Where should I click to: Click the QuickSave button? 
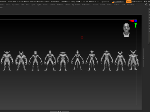105,2
